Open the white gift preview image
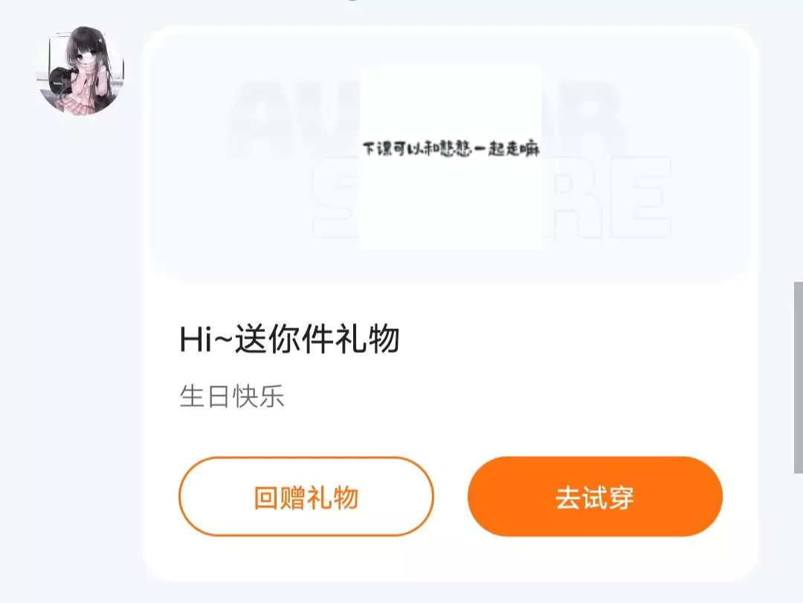 (x=451, y=157)
